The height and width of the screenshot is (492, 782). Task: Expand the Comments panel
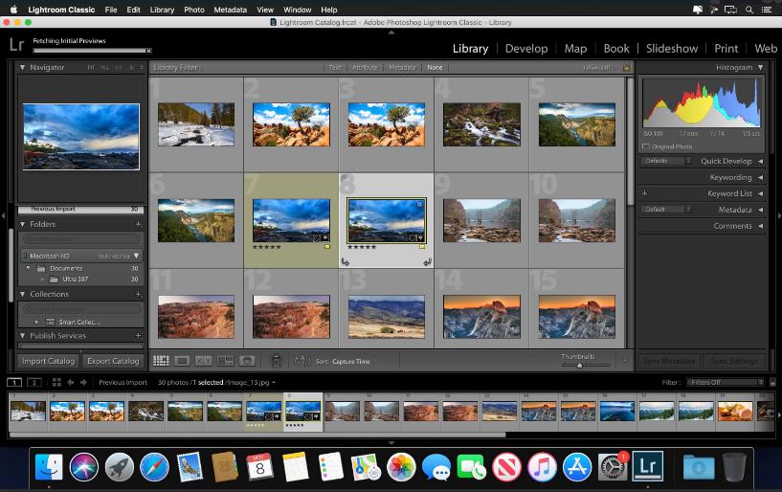pos(761,226)
